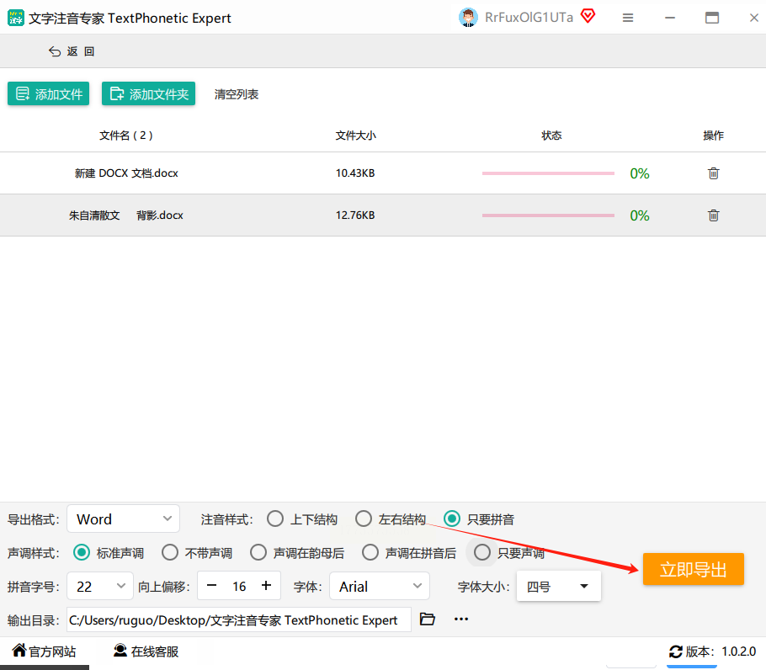Click the username RrFuxOlG1UTa
The width and height of the screenshot is (766, 670).
(529, 18)
